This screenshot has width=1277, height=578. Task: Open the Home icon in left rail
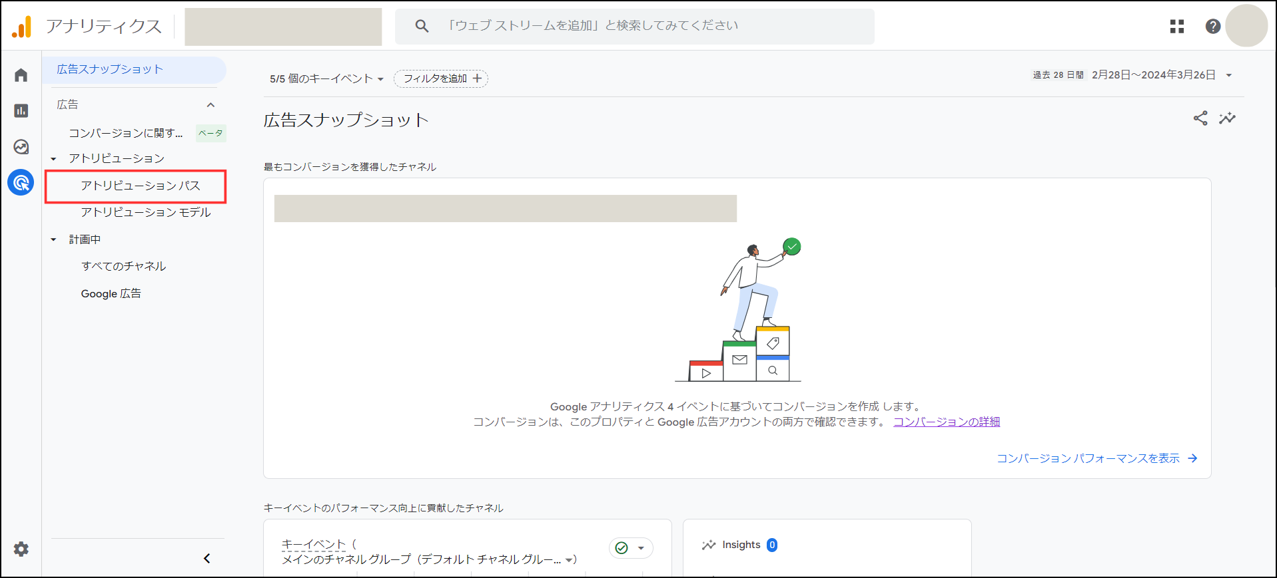point(21,75)
